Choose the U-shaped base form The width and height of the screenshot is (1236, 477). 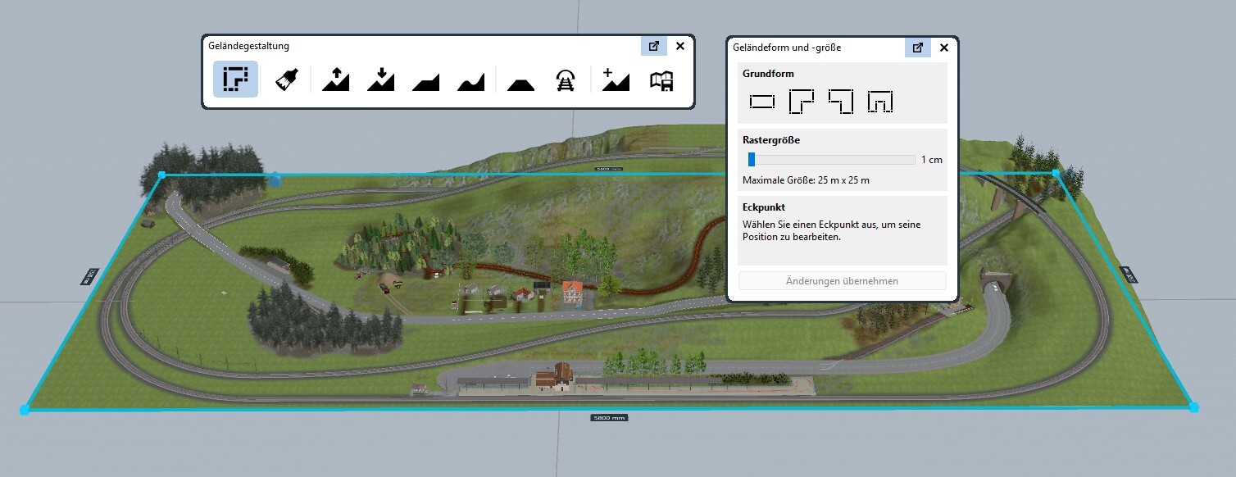point(880,102)
